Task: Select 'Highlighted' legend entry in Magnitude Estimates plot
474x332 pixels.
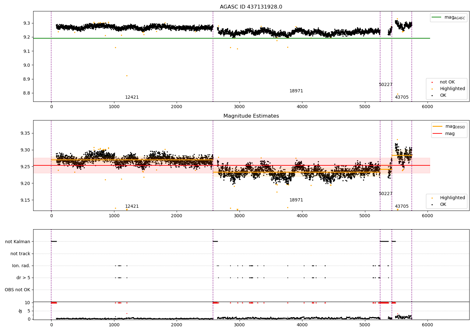Action: 453,198
